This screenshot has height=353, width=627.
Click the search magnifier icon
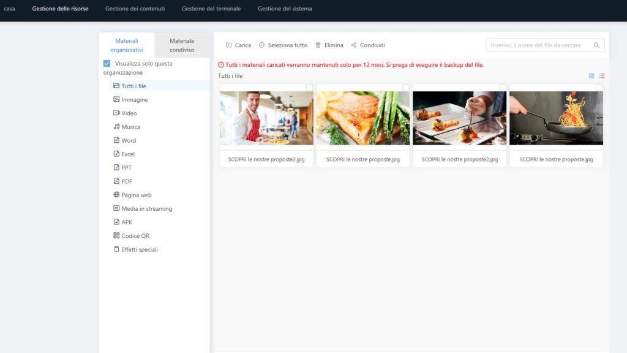[x=596, y=45]
